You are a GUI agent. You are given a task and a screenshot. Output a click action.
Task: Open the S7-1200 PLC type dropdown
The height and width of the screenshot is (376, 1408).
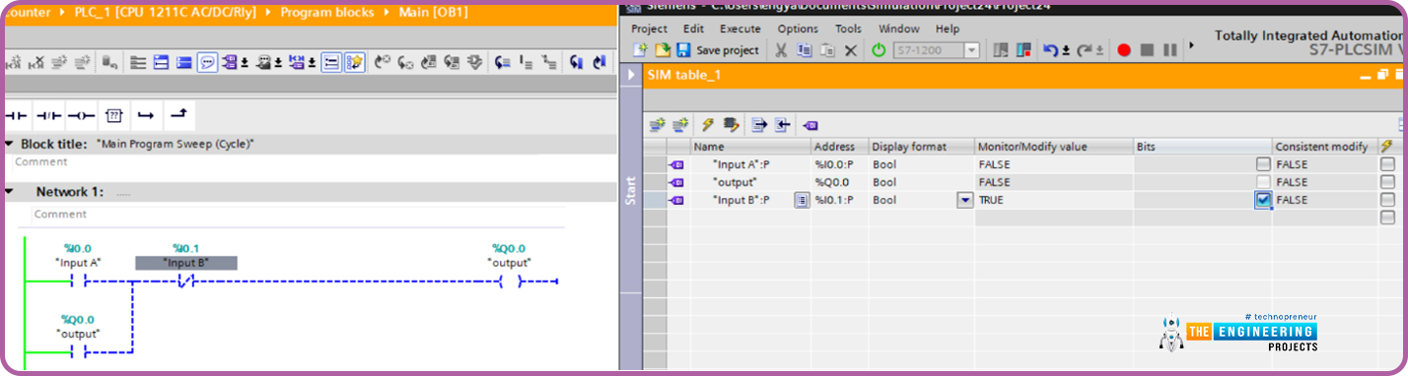972,49
